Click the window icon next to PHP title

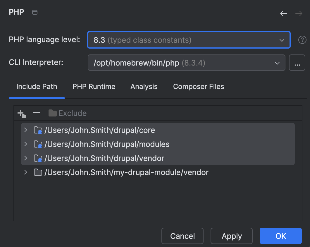point(35,12)
